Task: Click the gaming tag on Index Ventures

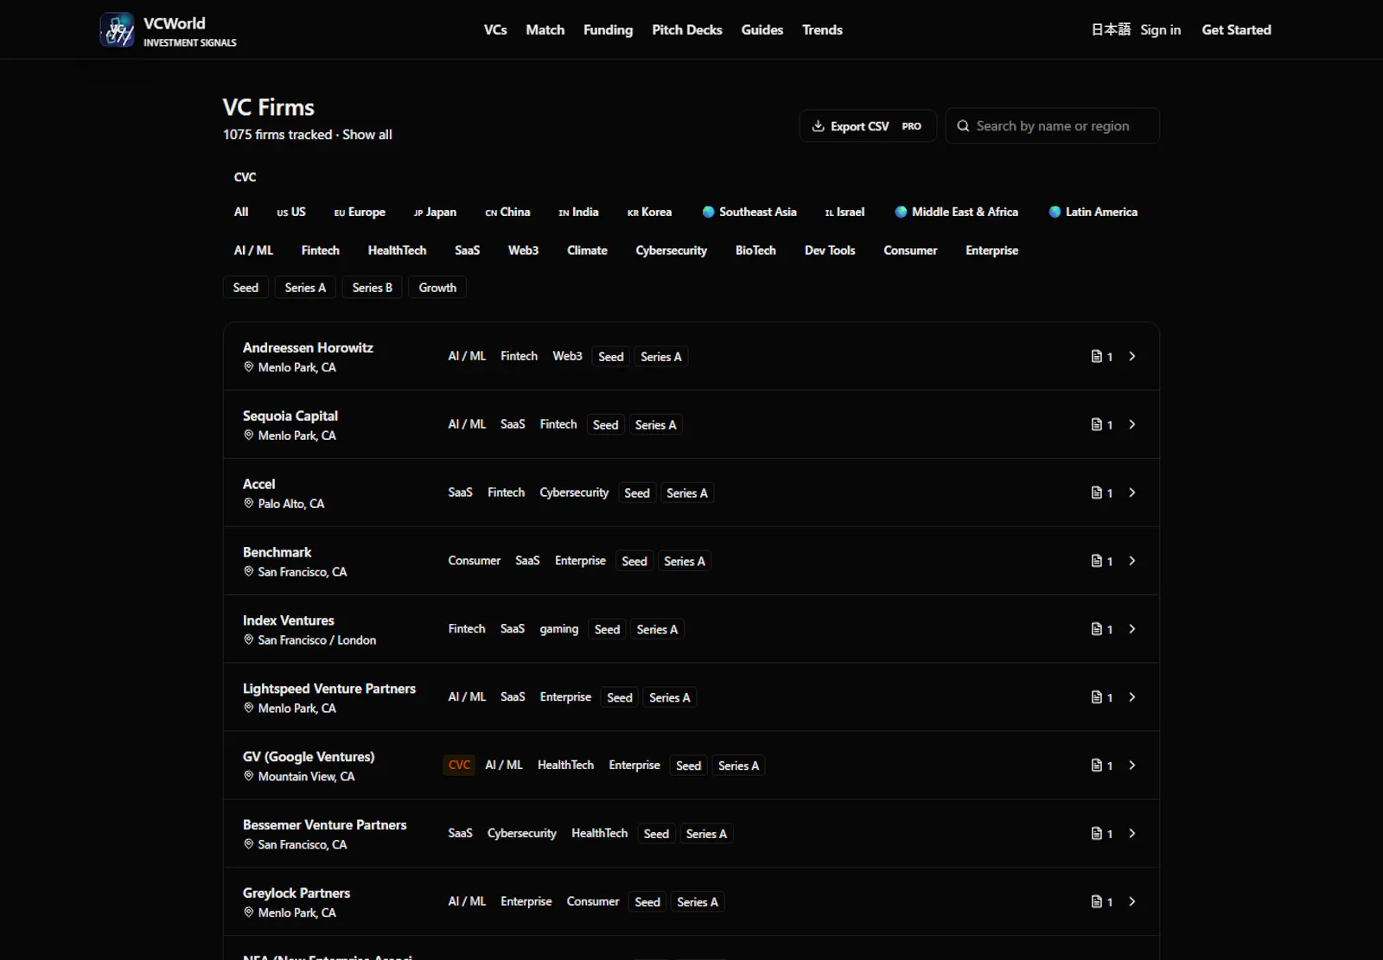Action: tap(559, 629)
